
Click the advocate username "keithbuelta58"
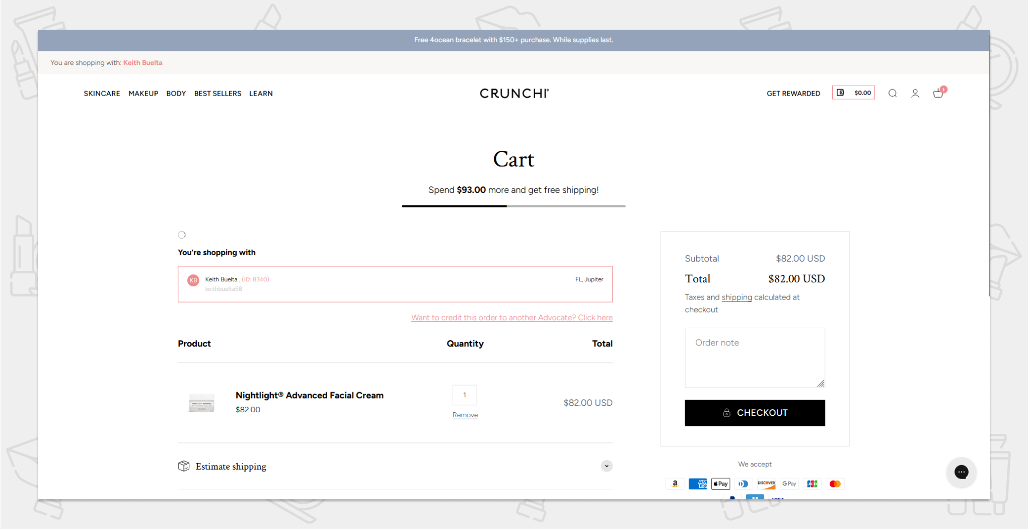click(224, 289)
